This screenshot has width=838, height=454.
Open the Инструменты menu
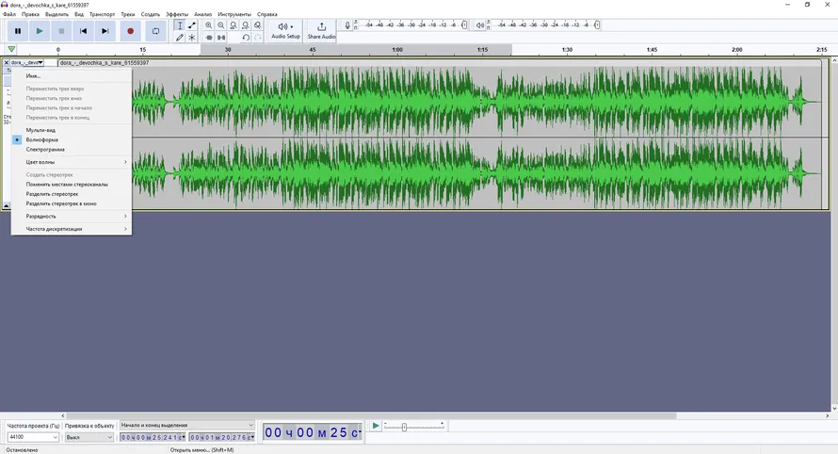[234, 14]
